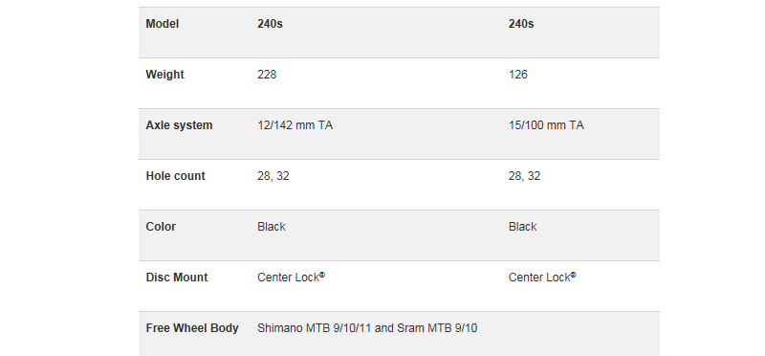Click the Free Wheel Body label

coord(192,328)
